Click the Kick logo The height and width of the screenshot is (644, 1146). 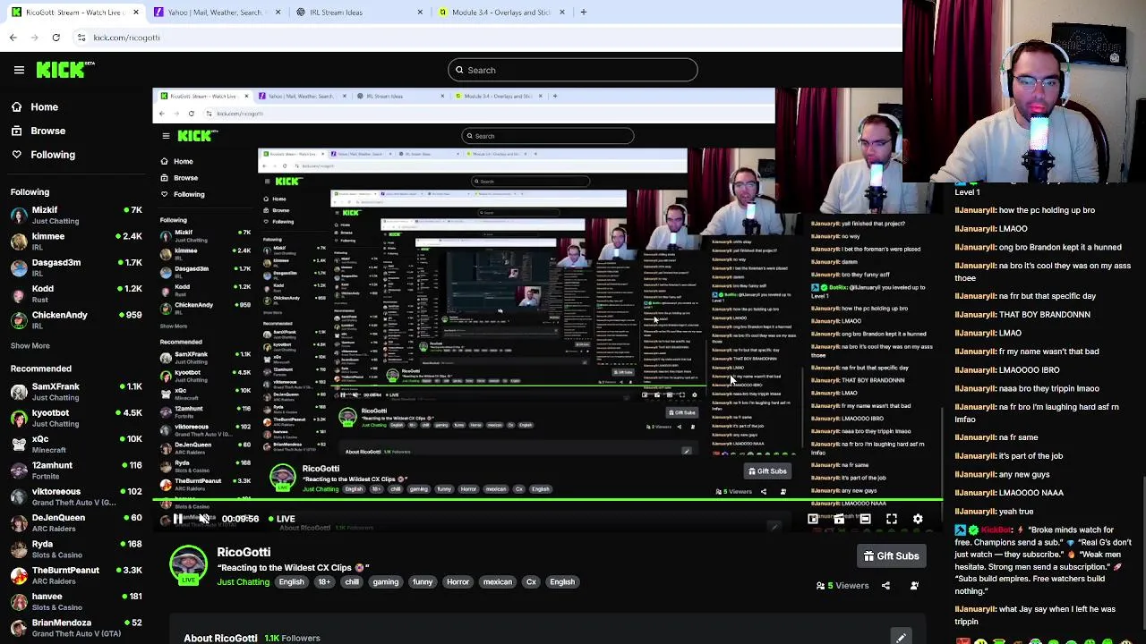pyautogui.click(x=62, y=70)
